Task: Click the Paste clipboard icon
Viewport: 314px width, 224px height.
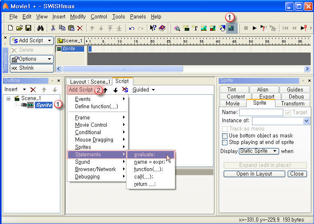Action: [x=71, y=28]
